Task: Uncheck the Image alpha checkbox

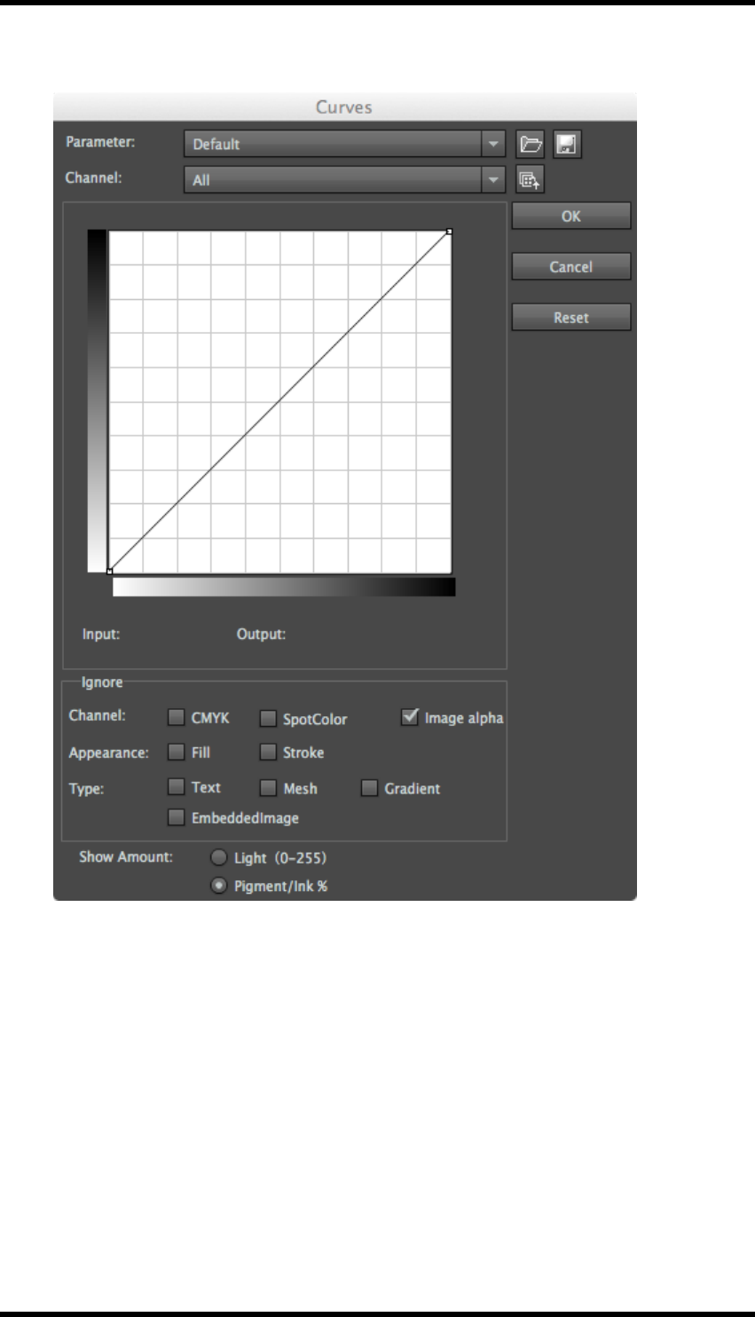Action: (409, 716)
